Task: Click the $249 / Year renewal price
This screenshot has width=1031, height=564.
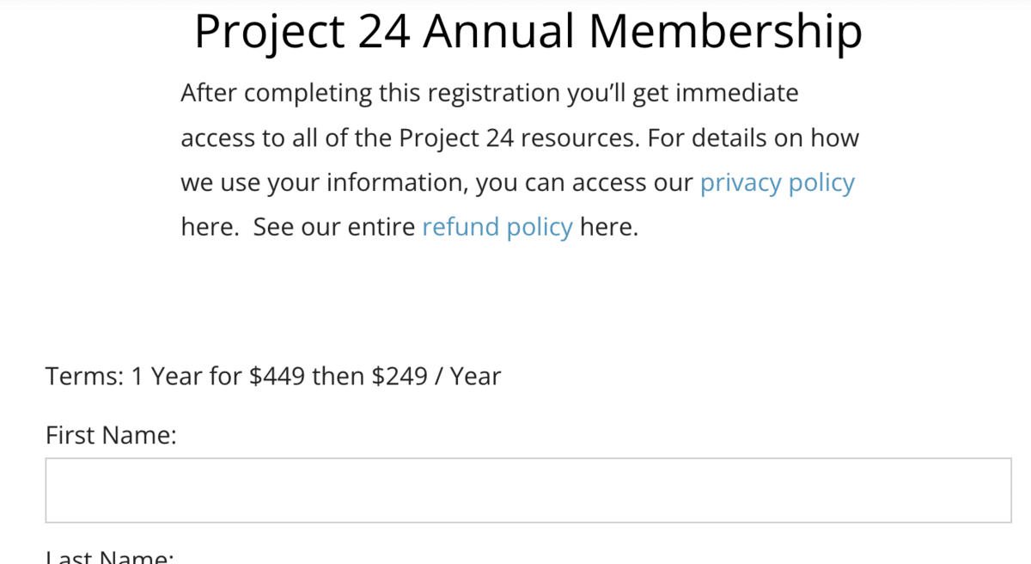Action: (x=436, y=377)
